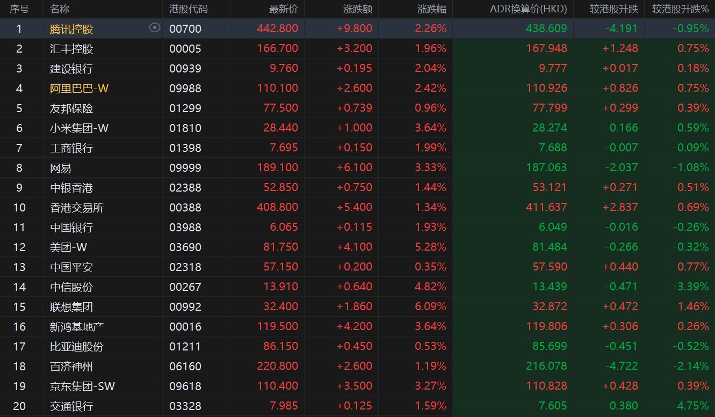This screenshot has height=417, width=715.
Task: Select the 联想集团 stock name
Action: click(71, 307)
